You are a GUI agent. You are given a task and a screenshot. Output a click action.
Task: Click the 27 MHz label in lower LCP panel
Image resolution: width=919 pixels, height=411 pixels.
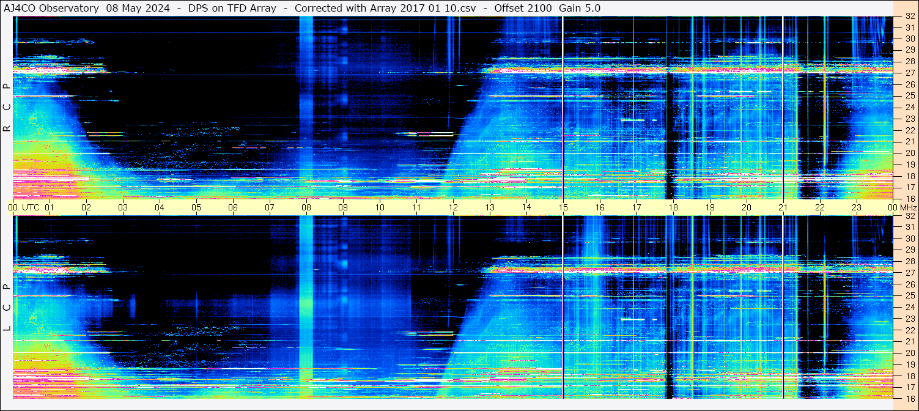(x=909, y=273)
